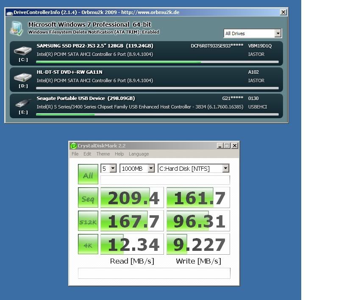
Task: Open the C:Hard Disk [NTFS] drive dropdown
Action: [x=193, y=169]
